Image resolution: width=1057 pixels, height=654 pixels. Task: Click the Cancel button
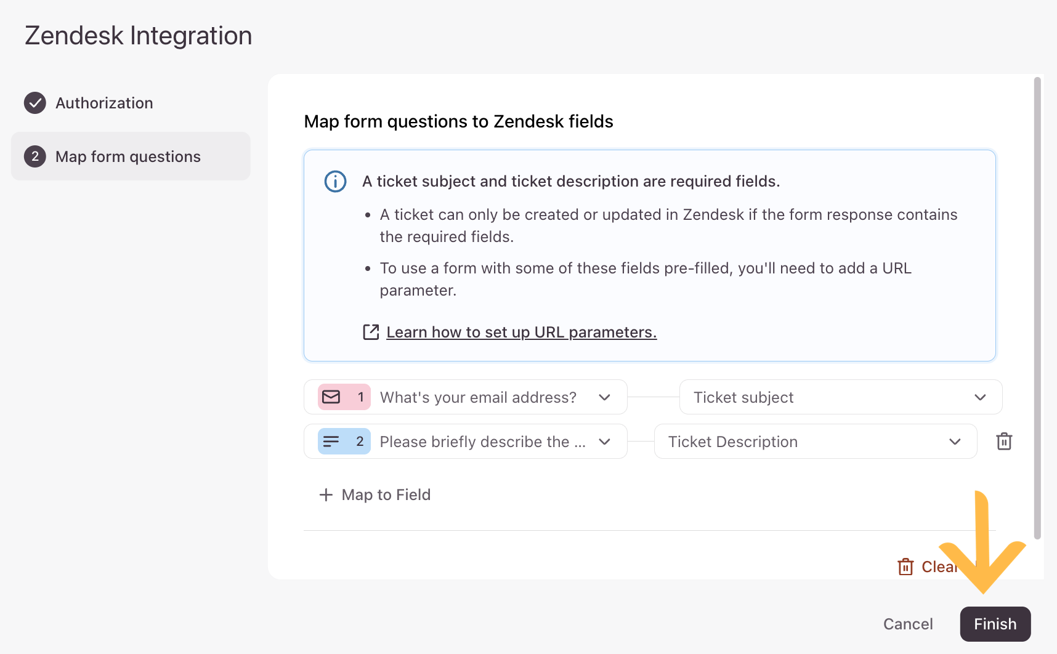908,624
